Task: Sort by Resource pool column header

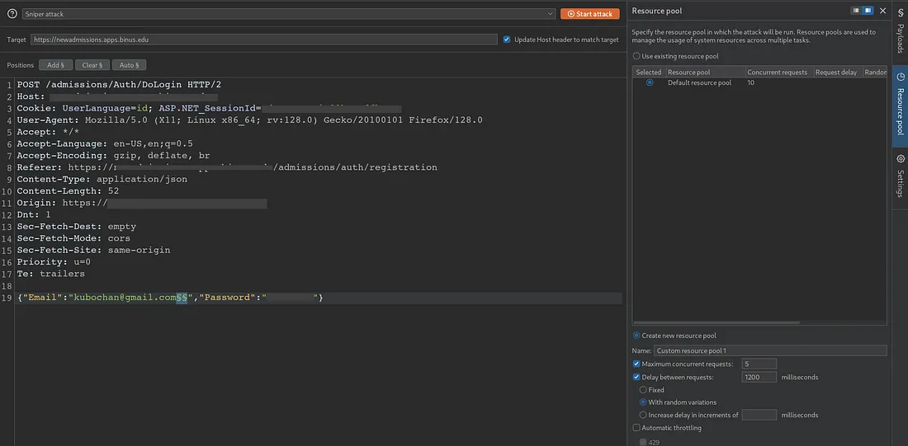Action: [x=705, y=73]
